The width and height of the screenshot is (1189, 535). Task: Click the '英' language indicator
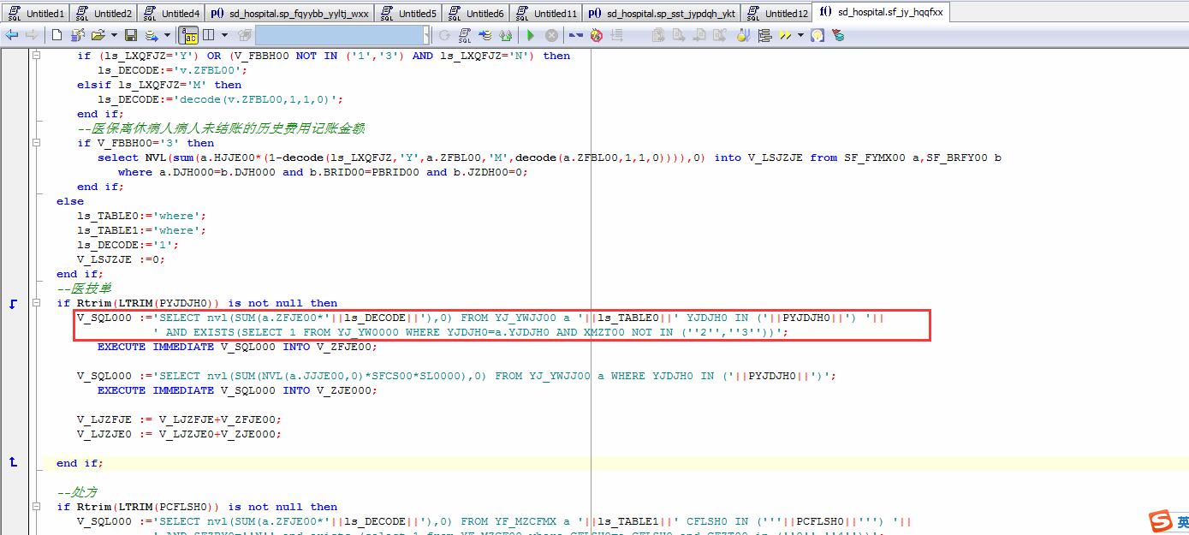click(1181, 522)
